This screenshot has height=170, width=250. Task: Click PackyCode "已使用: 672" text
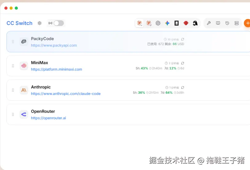(x=155, y=44)
